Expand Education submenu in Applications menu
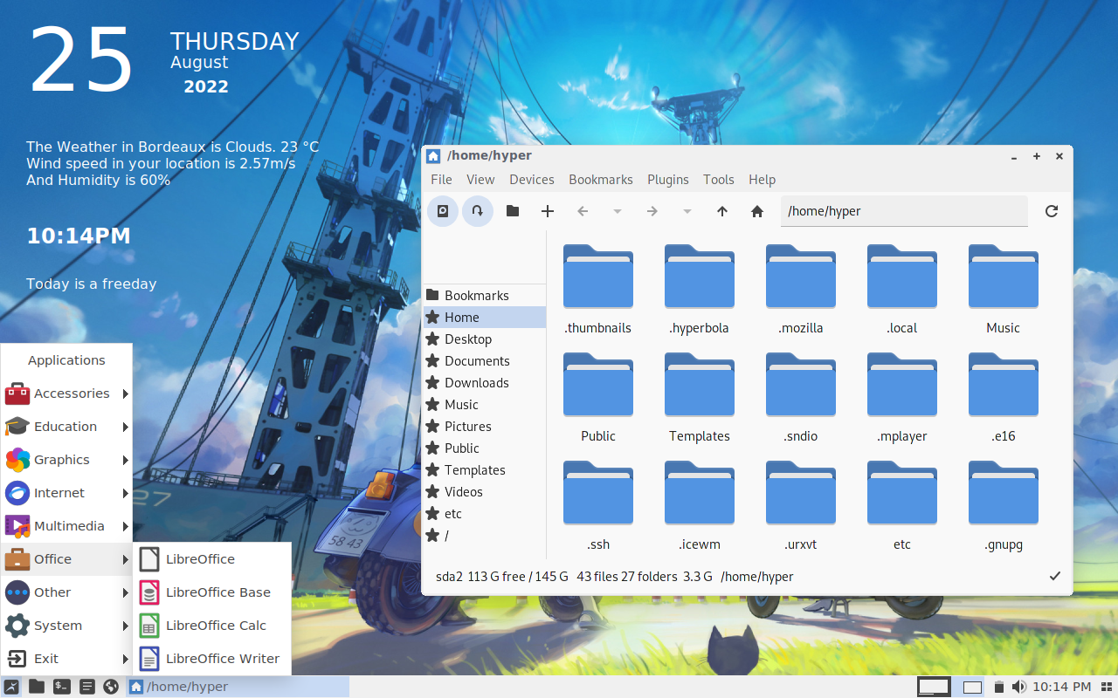Image resolution: width=1118 pixels, height=698 pixels. point(66,427)
